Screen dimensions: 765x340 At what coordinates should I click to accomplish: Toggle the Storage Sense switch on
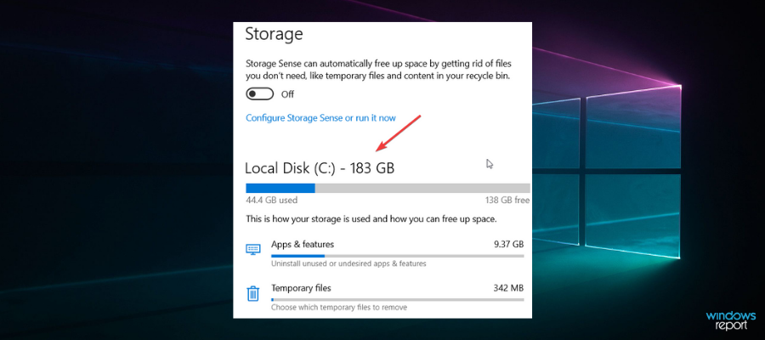click(260, 94)
